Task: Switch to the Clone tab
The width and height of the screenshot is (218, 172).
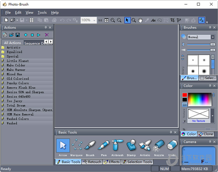Action: 206,134
